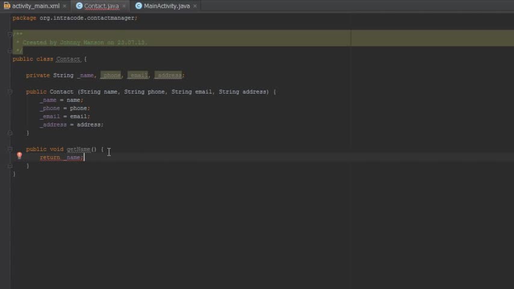Click the class icon on MainActivity.java tab
This screenshot has height=289, width=514.
point(138,6)
